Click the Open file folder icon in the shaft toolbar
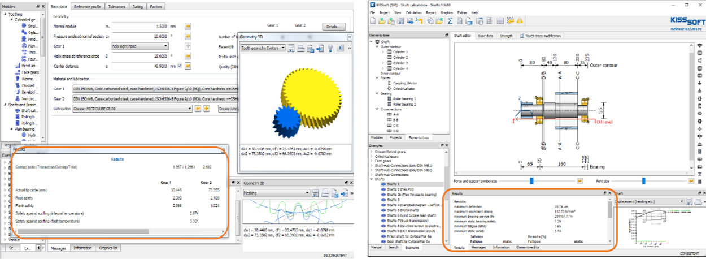Screen dimensions: 706x259 [x=382, y=21]
